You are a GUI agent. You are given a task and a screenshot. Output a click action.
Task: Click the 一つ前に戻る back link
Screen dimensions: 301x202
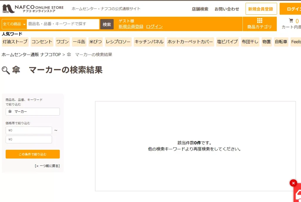48,166
